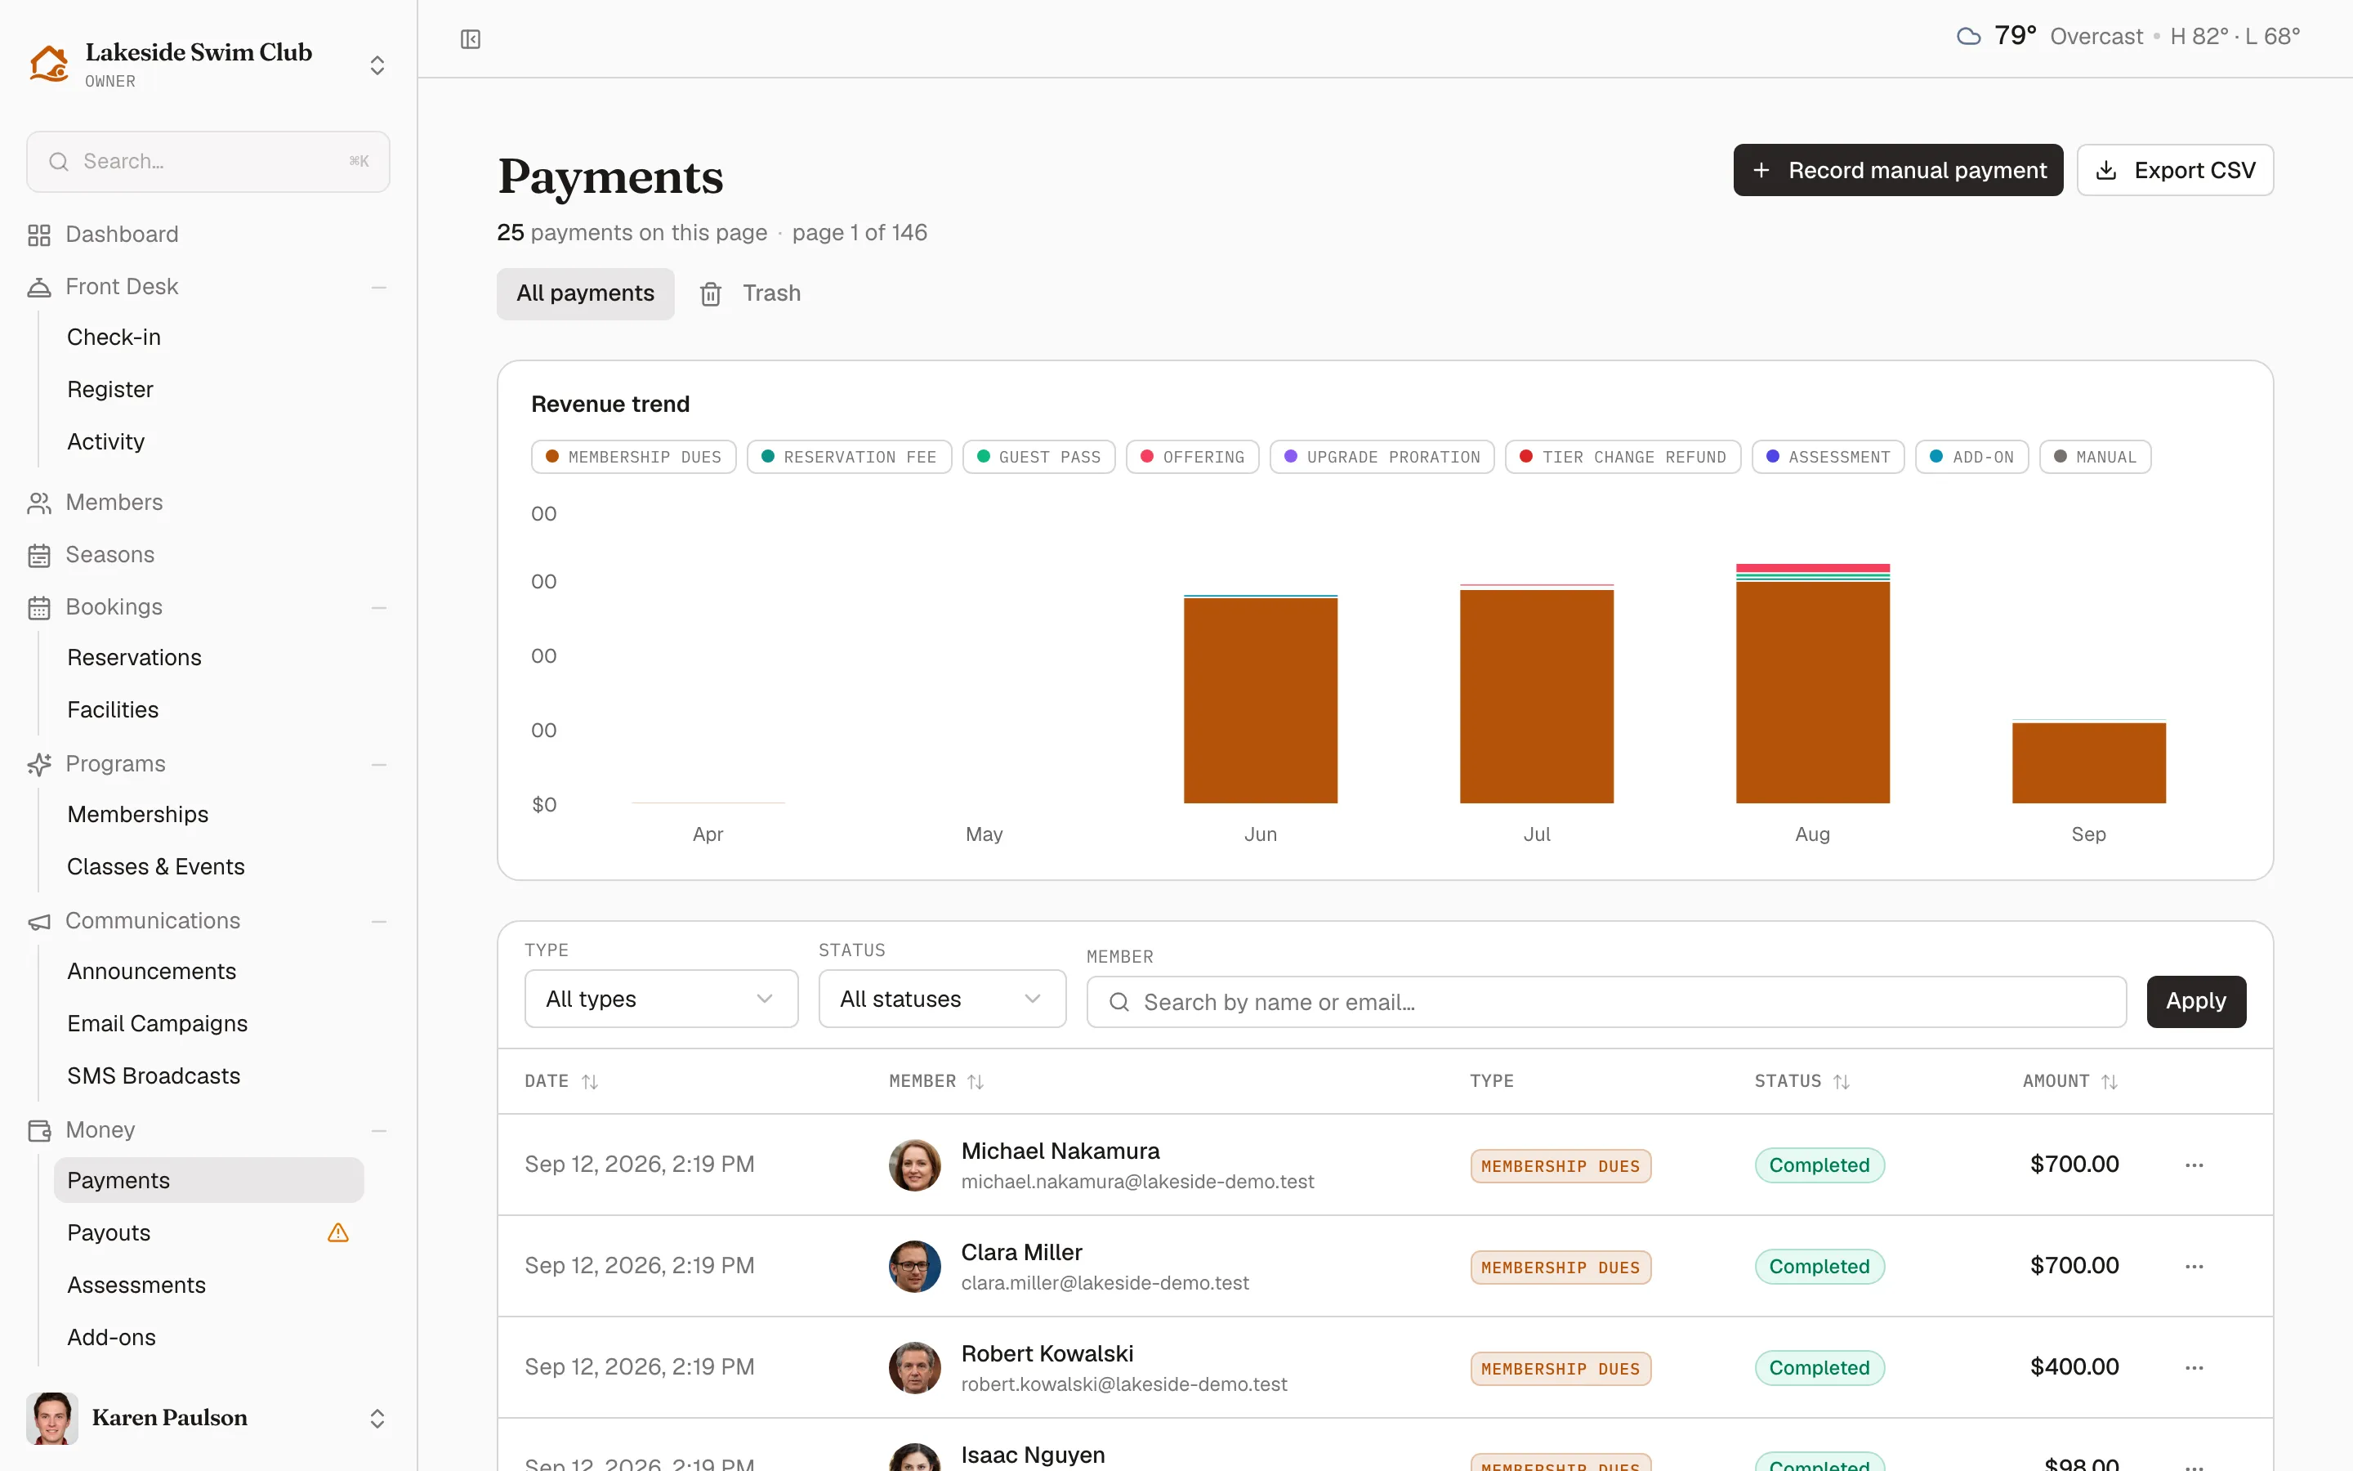The height and width of the screenshot is (1471, 2353).
Task: Collapse the Front Desk section
Action: pyautogui.click(x=379, y=287)
